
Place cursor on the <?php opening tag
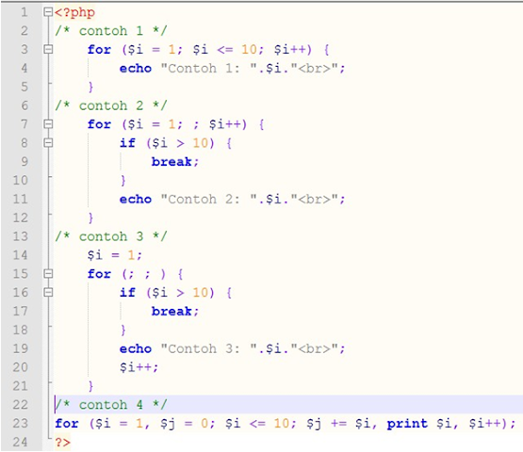74,12
